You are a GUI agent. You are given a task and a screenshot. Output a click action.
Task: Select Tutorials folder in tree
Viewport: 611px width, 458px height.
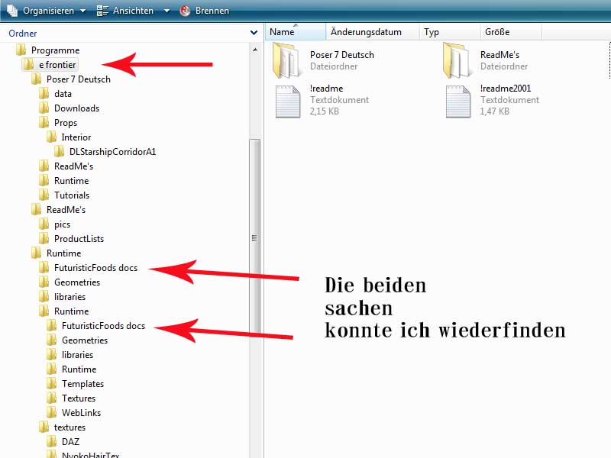coord(72,195)
